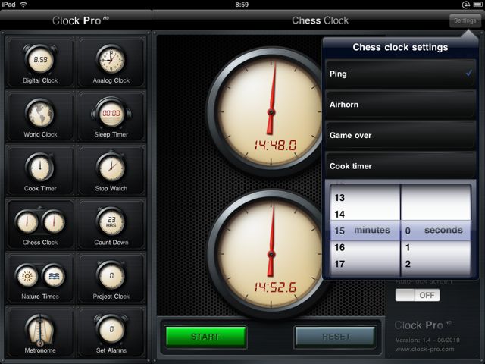
Task: Select the Cook timer sound option
Action: click(x=401, y=166)
